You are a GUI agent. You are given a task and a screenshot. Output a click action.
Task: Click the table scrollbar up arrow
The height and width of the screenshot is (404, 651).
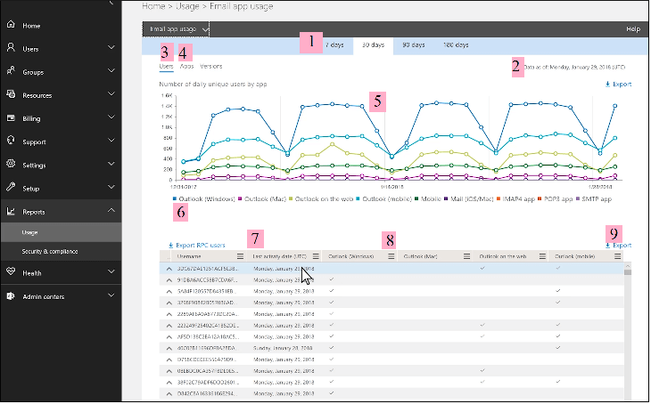627,266
